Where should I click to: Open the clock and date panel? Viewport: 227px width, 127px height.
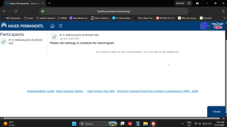point(219,124)
